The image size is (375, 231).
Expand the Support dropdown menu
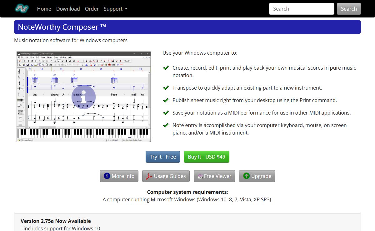[x=116, y=9]
